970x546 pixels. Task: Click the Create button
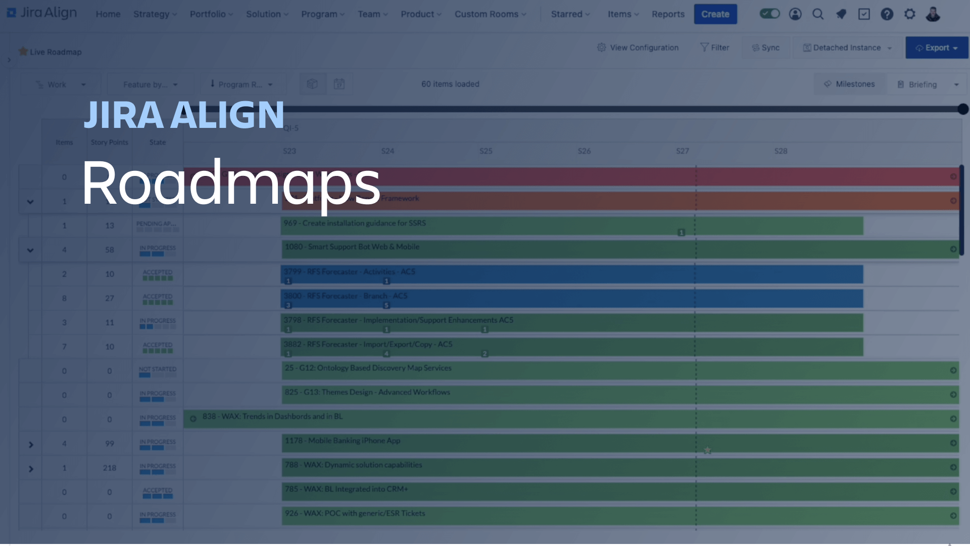click(715, 14)
